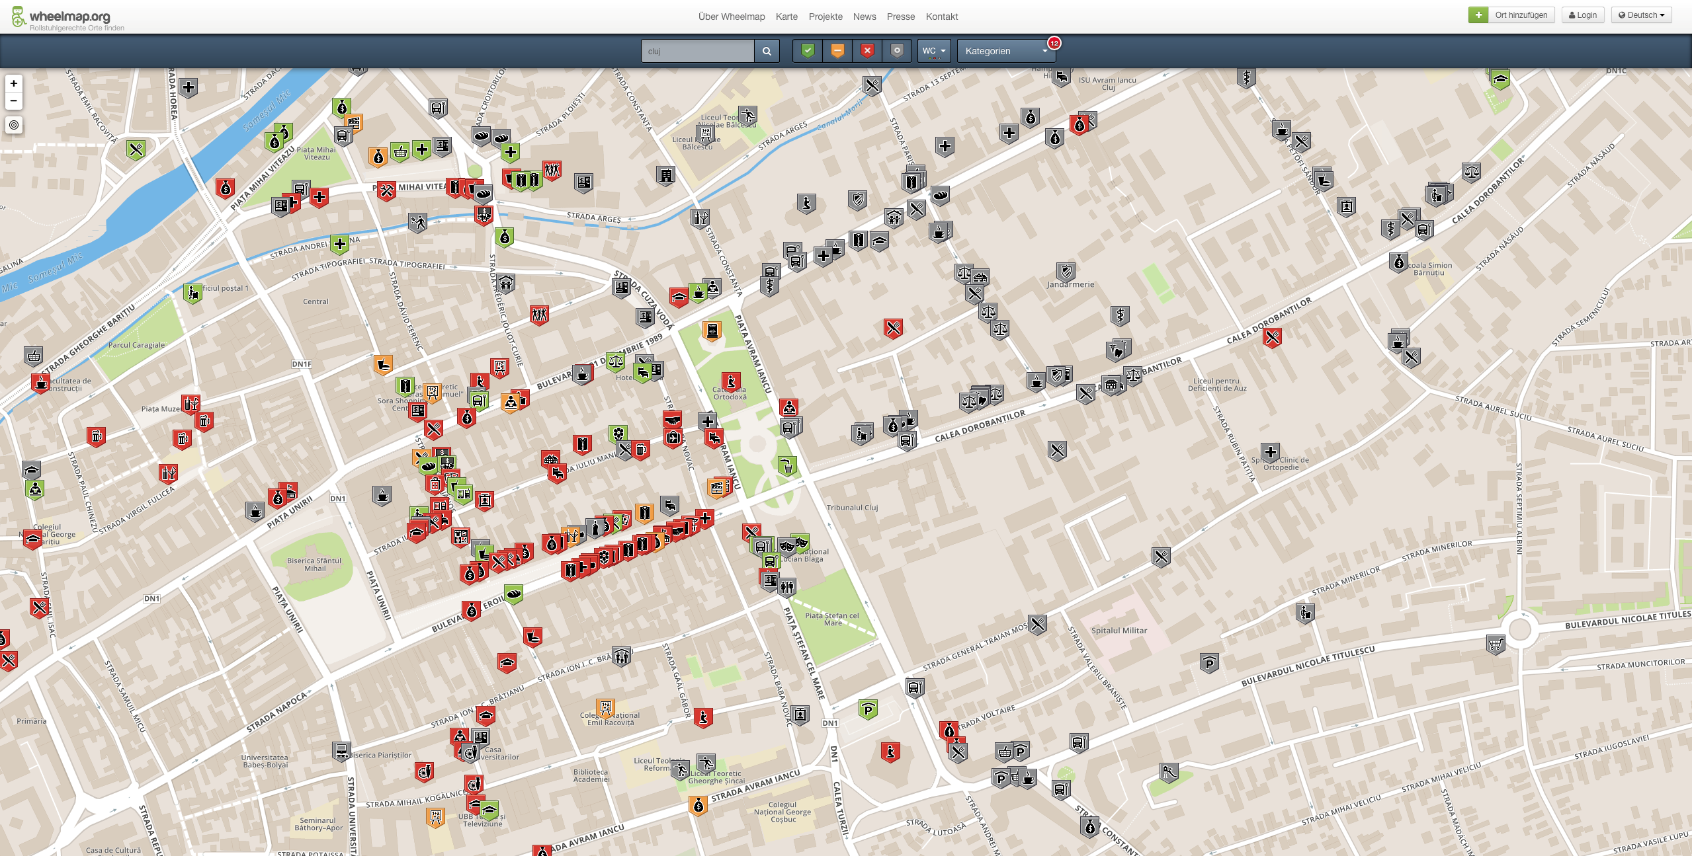Toggle the gray unknown status filter
This screenshot has height=856, width=1692.
[x=896, y=50]
